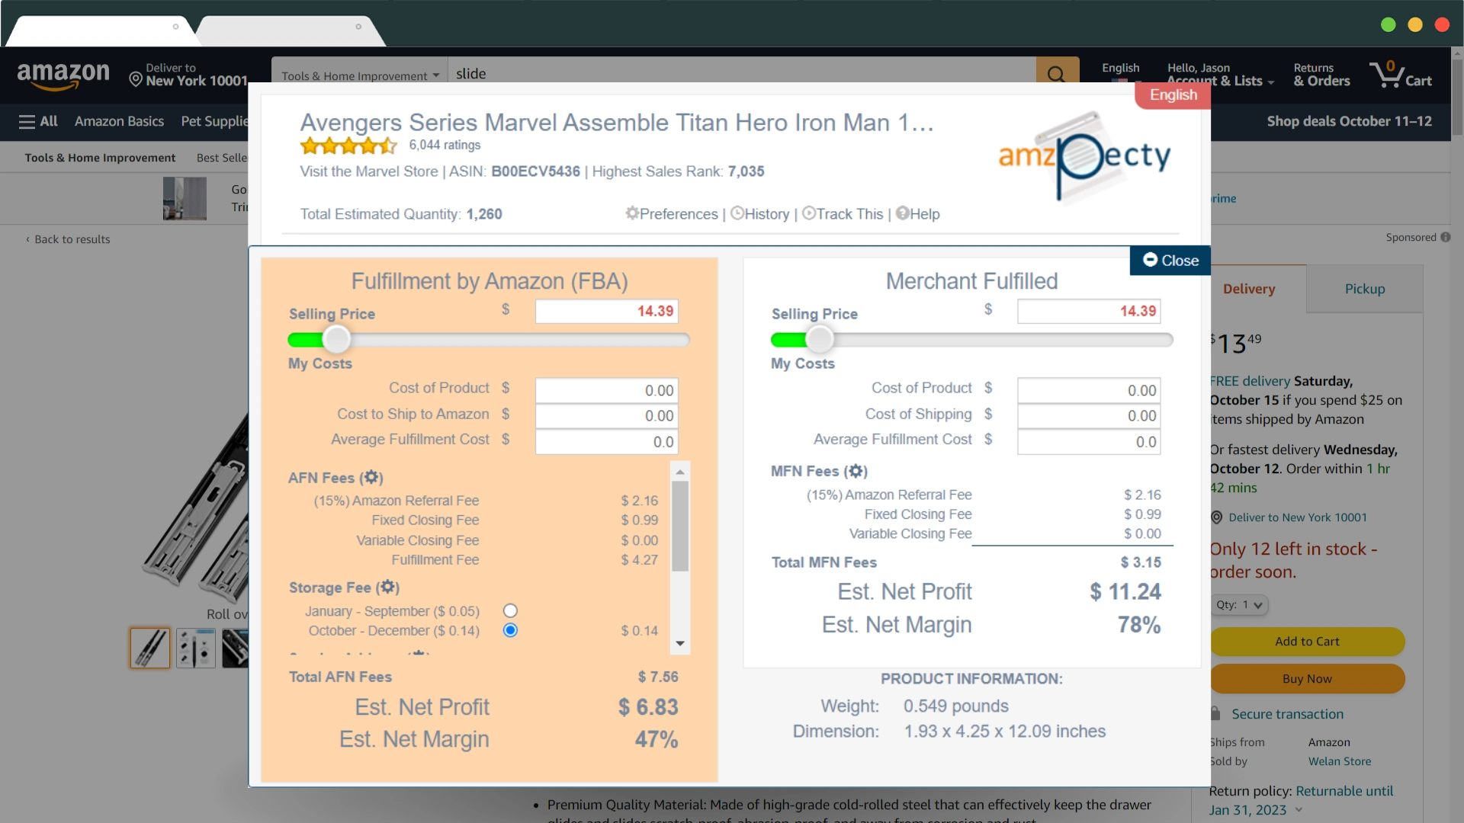Switch to Delivery tab on Amazon
Viewport: 1464px width, 823px height.
tap(1249, 288)
